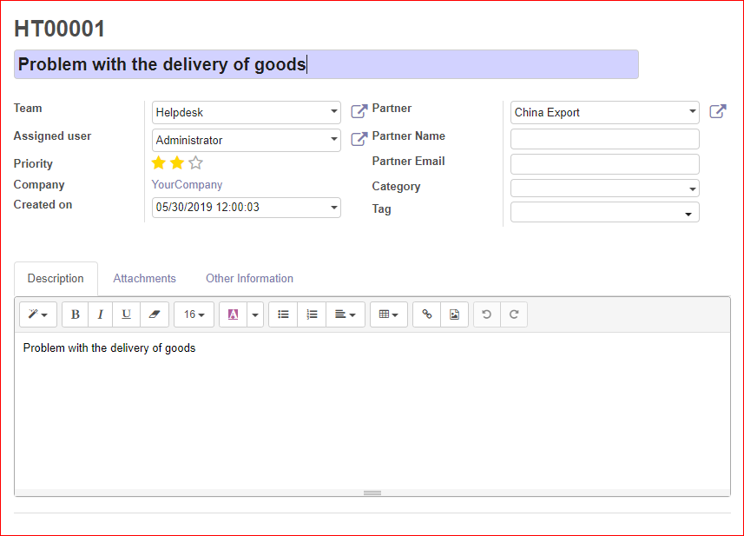Click the Created on label
744x536 pixels.
(43, 205)
